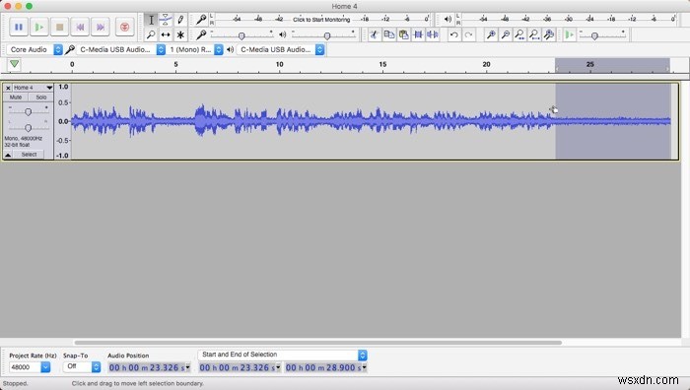Skip to End of the track

101,27
